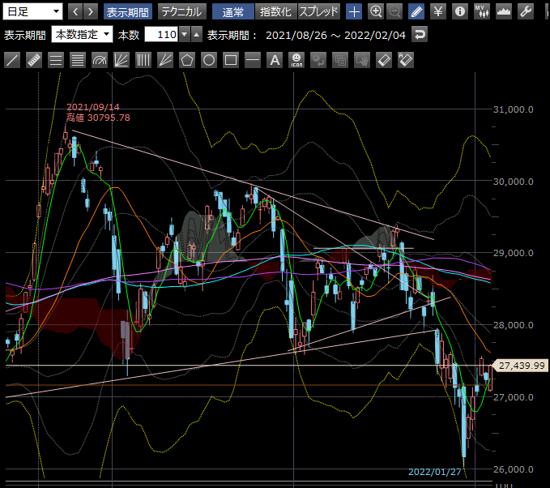The image size is (550, 488).
Task: Select the 表示期間 tab
Action: (129, 11)
